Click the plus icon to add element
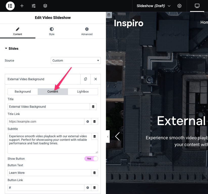The image size is (208, 194). click(x=22, y=6)
